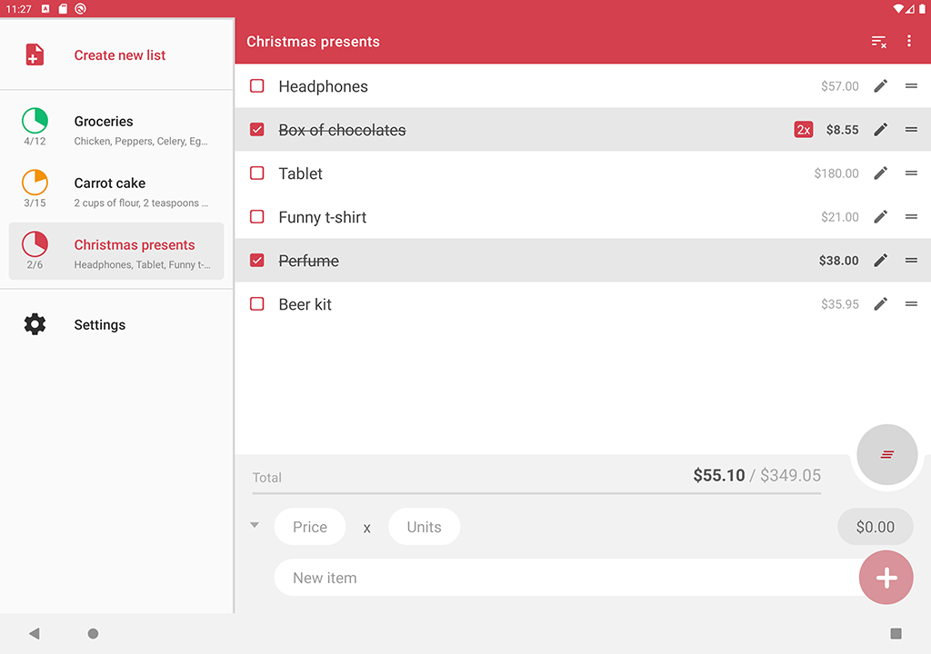Open Settings via the gear icon

(x=35, y=324)
